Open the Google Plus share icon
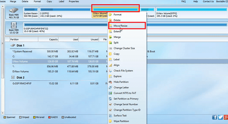Viewport: 228px width, 124px height. pos(226,117)
